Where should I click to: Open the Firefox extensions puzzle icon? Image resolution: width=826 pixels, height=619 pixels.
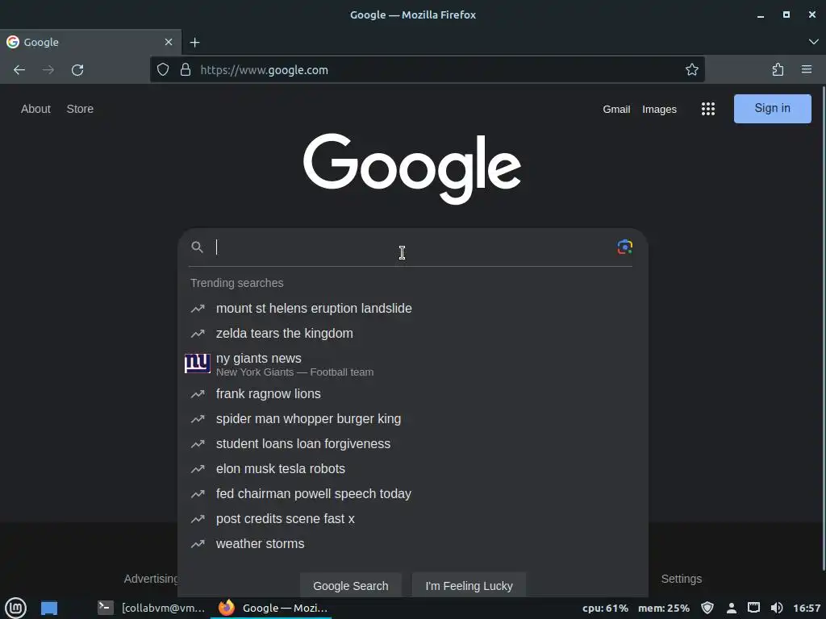click(778, 69)
